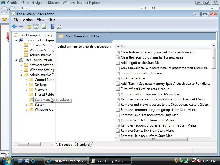
Task: Click the Local Computer Policy root icon
Action: coord(16,35)
